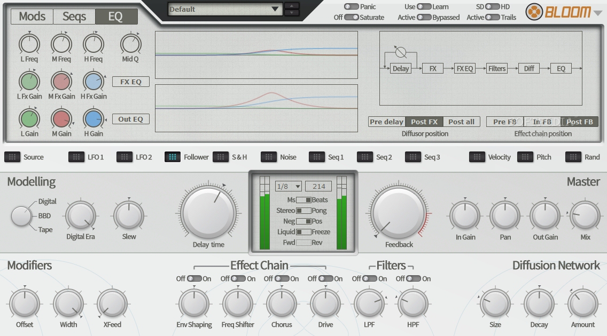Switch to the Seqs tab
This screenshot has height=336, width=607.
coord(74,16)
